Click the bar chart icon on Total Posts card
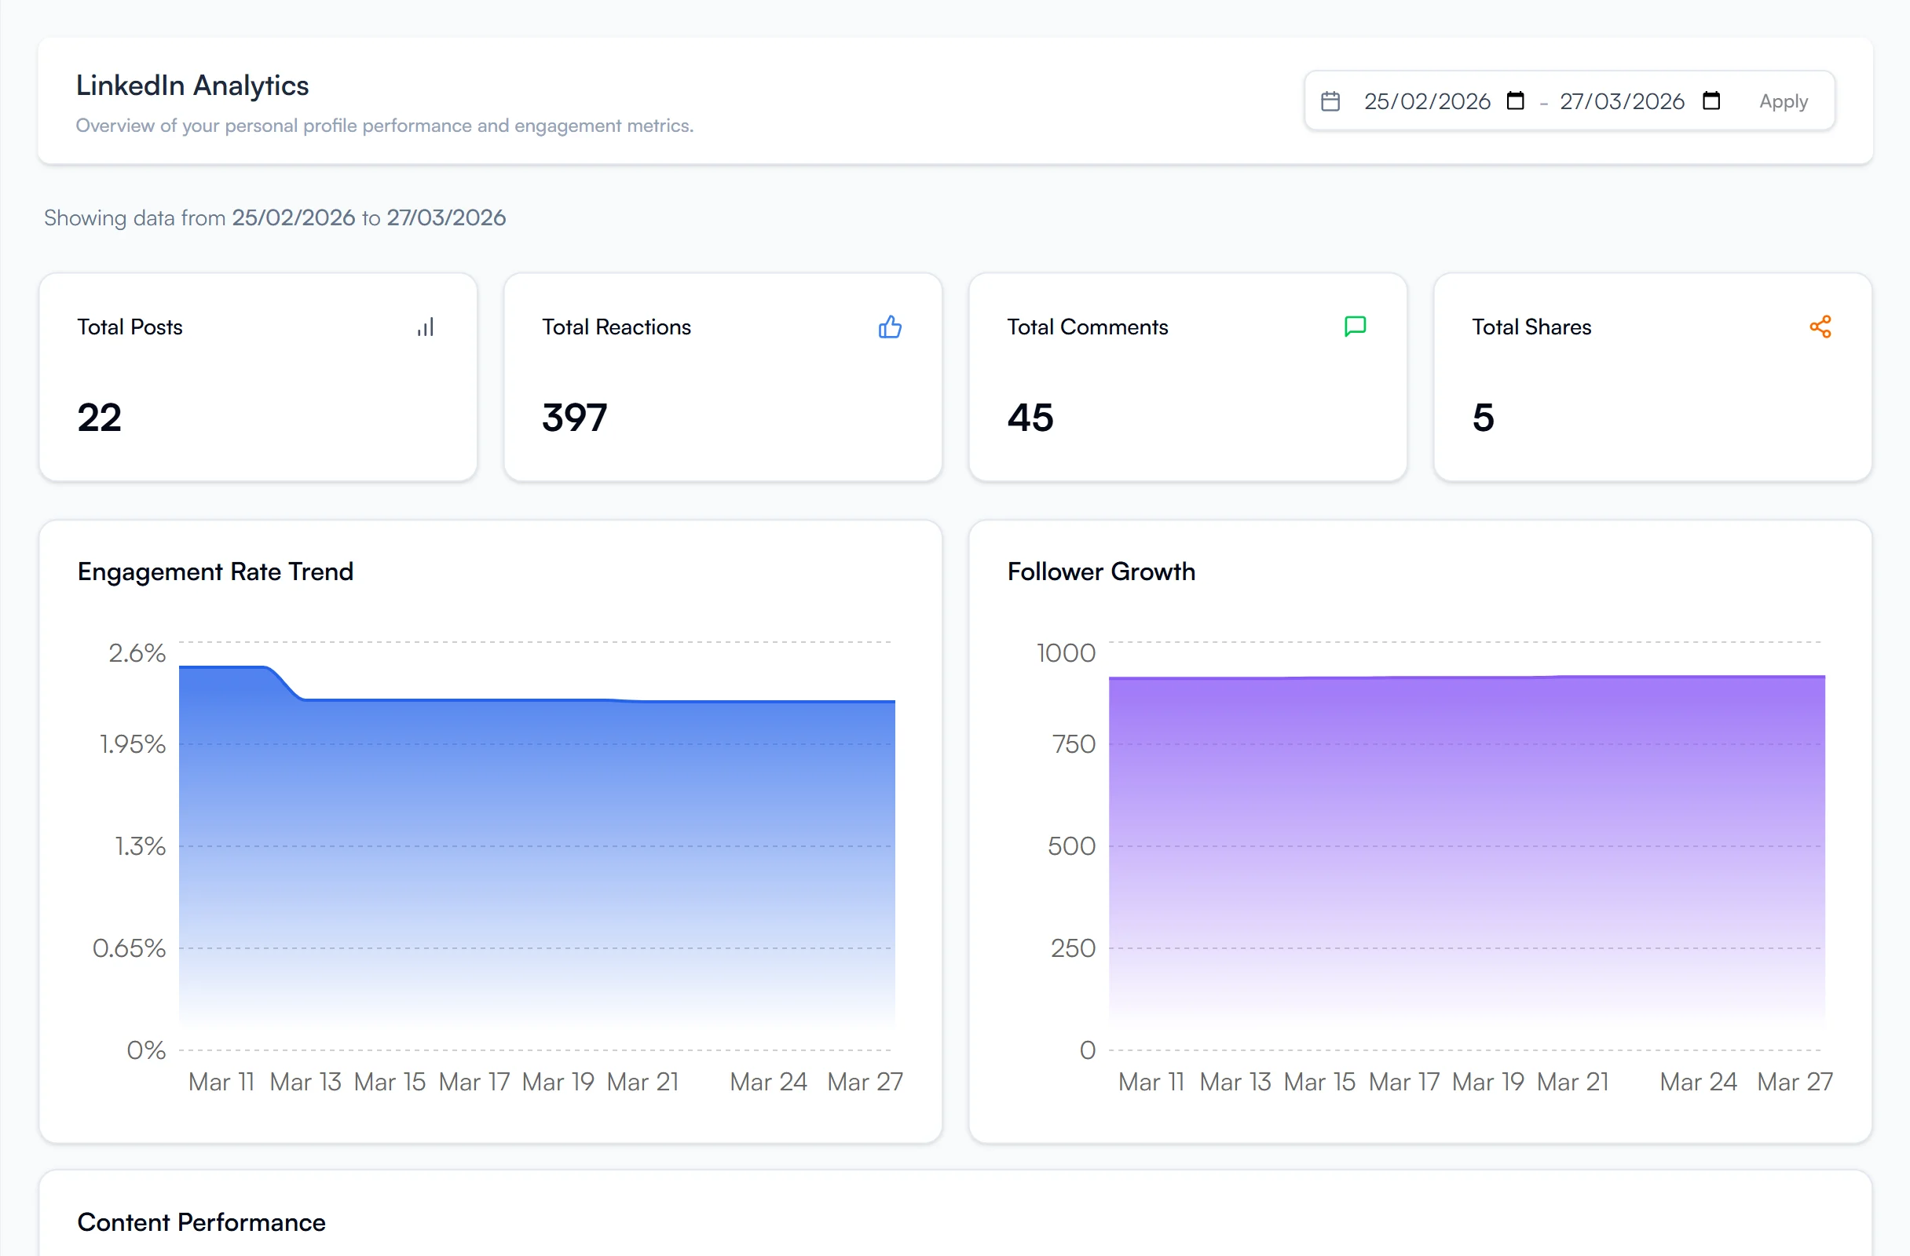 (425, 327)
